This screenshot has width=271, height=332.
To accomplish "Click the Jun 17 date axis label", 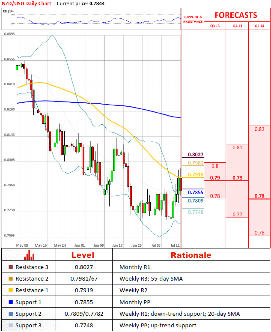I will pyautogui.click(x=117, y=245).
